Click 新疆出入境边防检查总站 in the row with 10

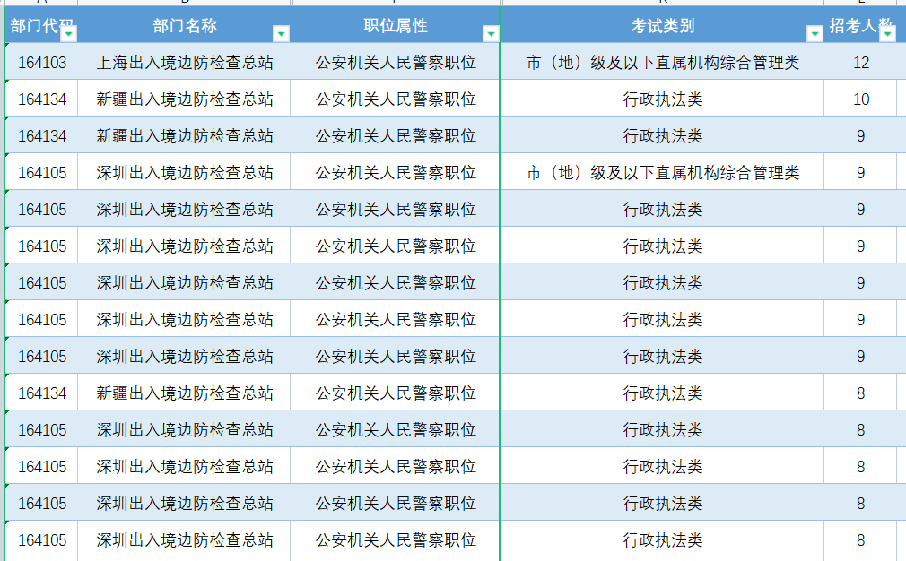point(184,99)
